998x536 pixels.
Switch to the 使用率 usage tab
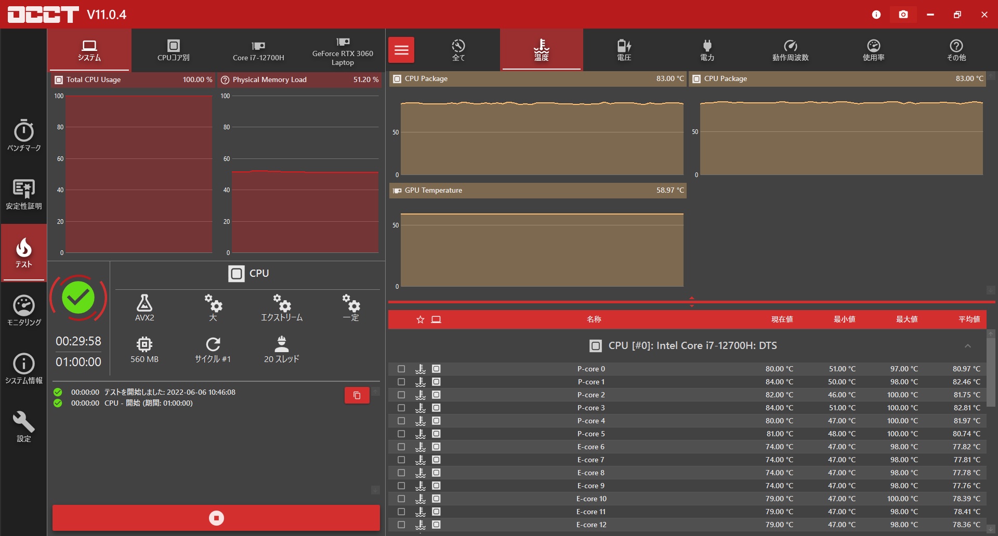click(874, 50)
